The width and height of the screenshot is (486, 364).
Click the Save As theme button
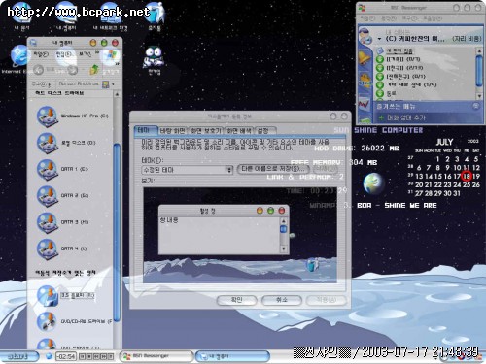click(x=273, y=169)
